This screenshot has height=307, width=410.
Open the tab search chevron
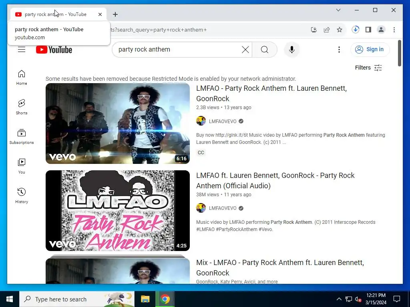pos(338,10)
